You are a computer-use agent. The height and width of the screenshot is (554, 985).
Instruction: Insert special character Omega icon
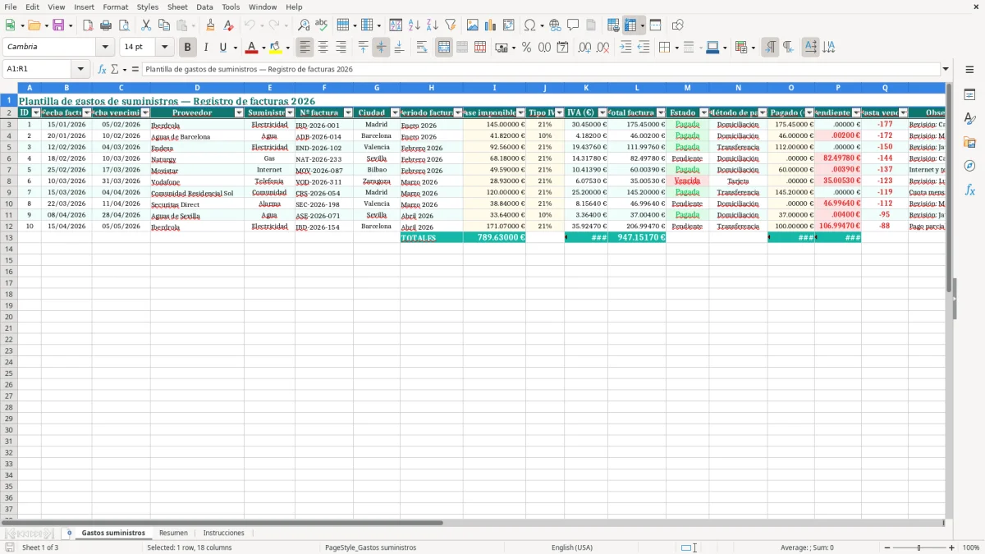click(529, 25)
